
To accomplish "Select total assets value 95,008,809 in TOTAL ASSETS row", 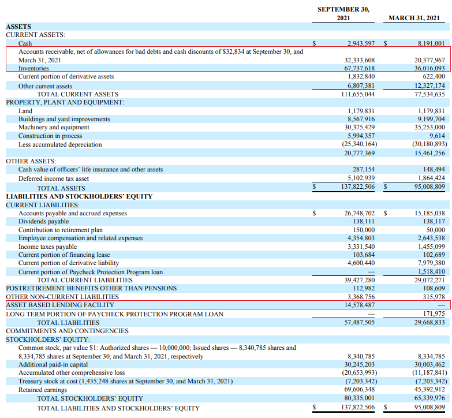I will click(429, 186).
